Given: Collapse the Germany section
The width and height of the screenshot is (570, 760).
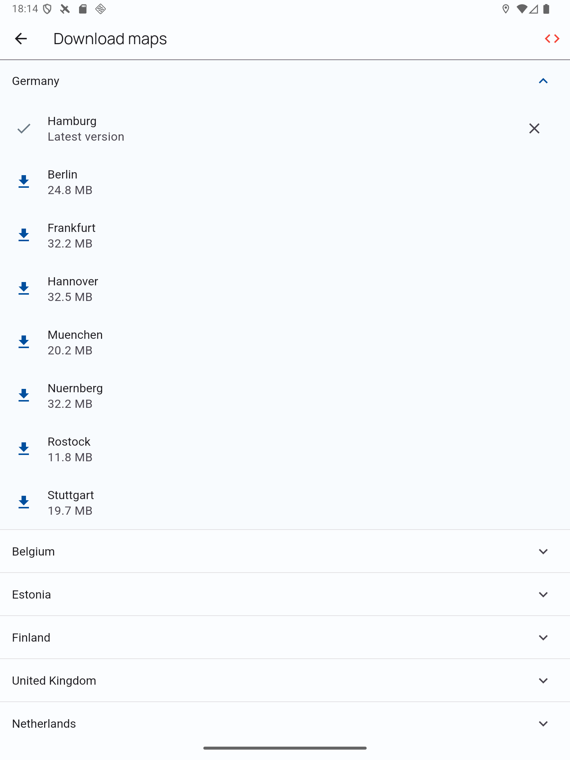Looking at the screenshot, I should point(543,81).
